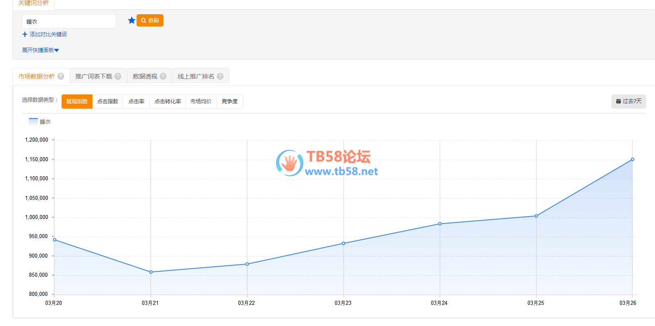Click the plus icon for 添加对比关键词
This screenshot has width=655, height=326.
25,35
